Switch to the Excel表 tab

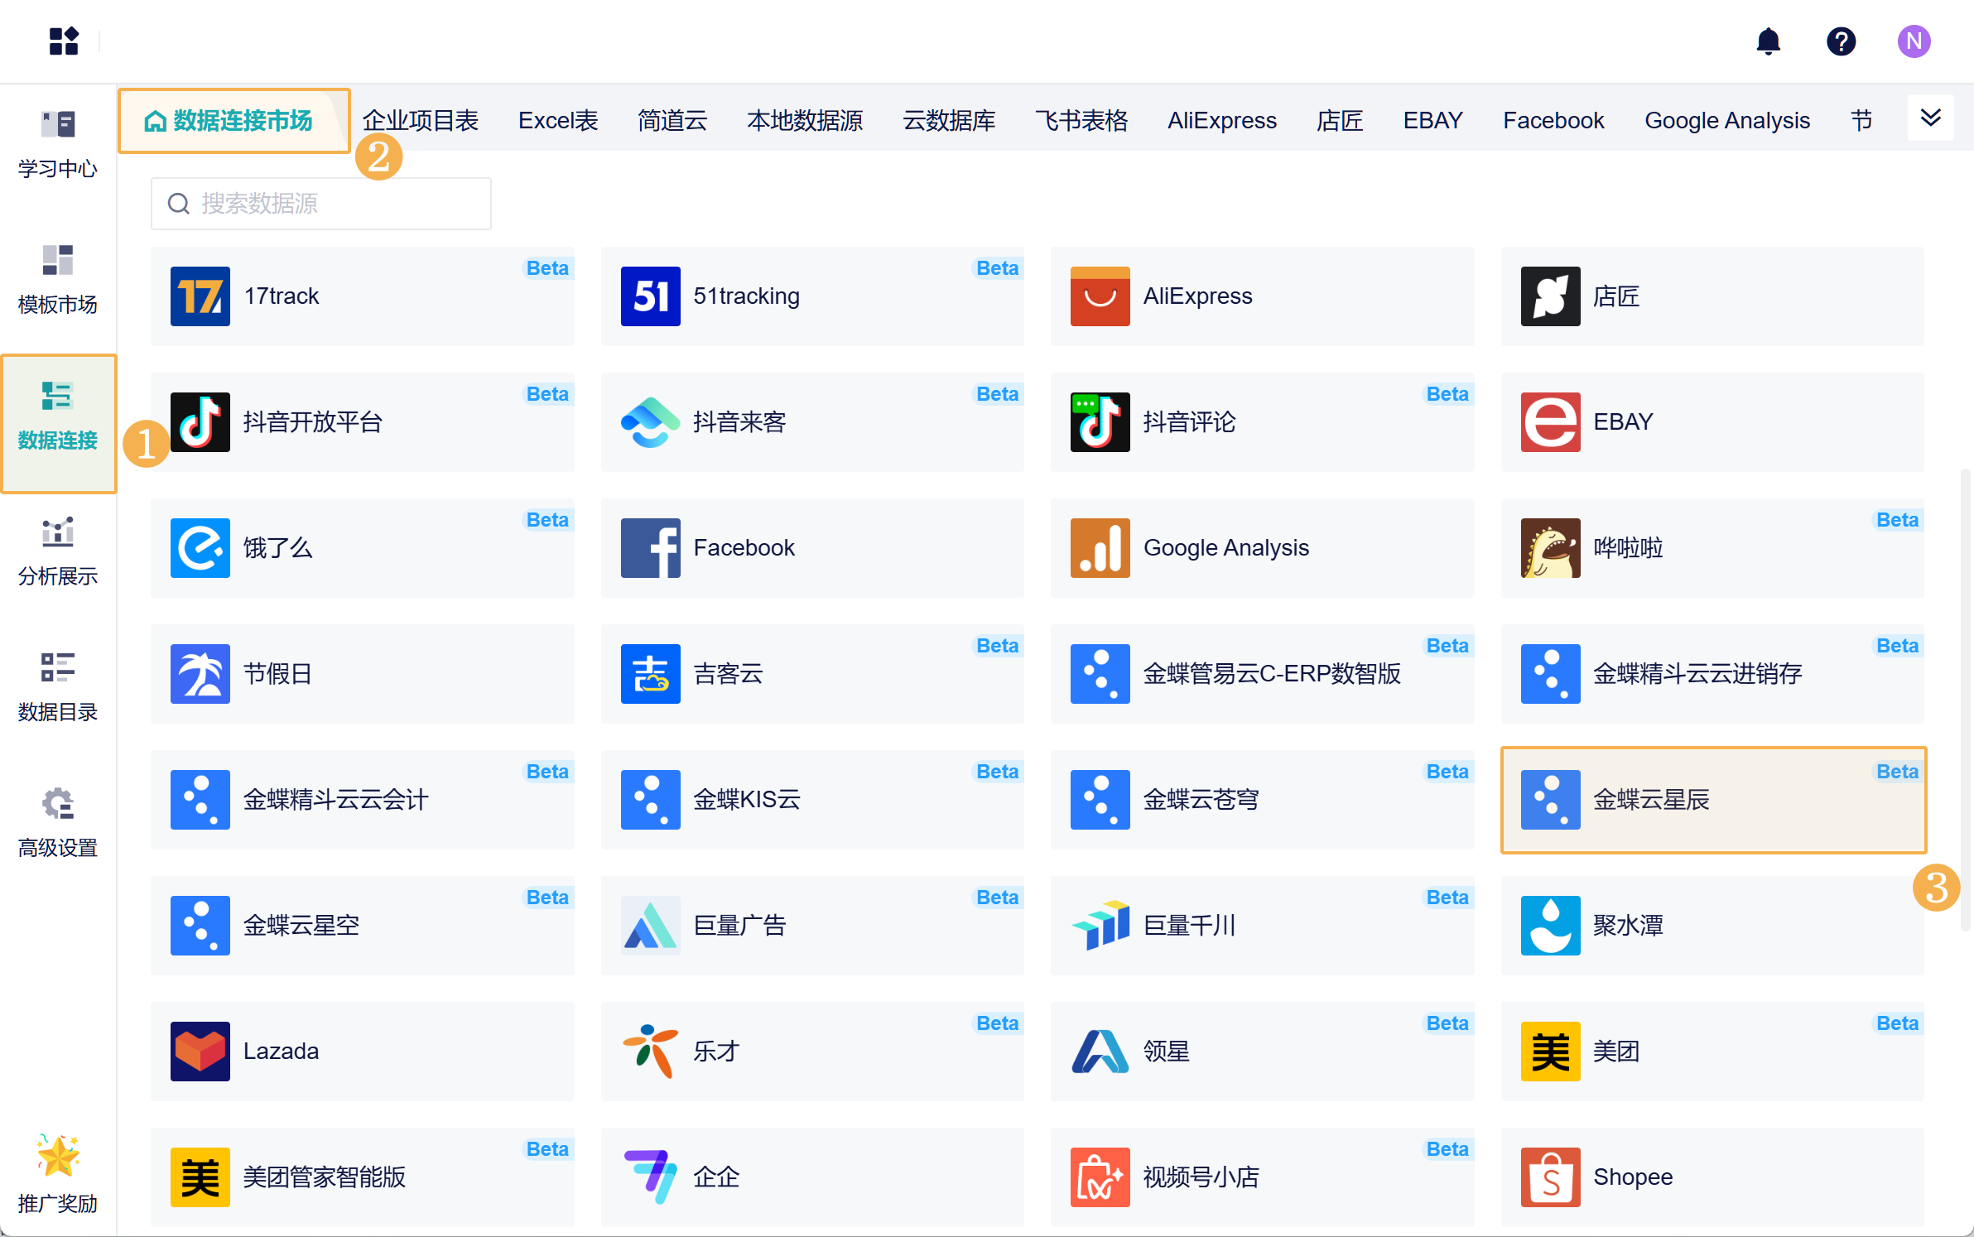pos(557,121)
